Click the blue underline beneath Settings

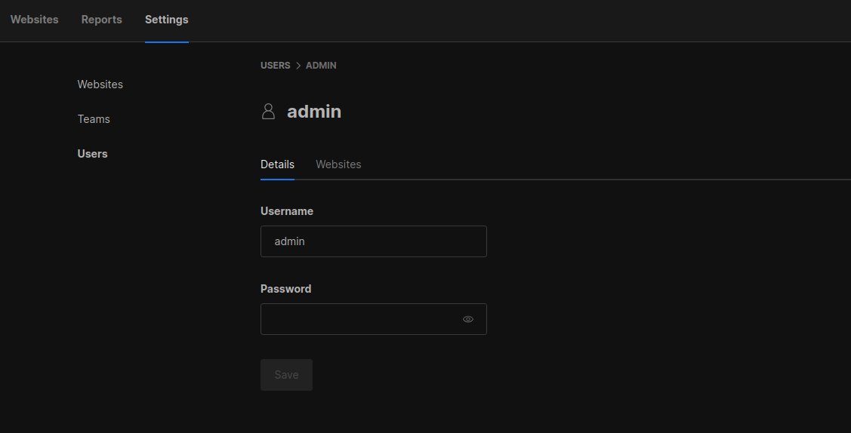pyautogui.click(x=167, y=41)
